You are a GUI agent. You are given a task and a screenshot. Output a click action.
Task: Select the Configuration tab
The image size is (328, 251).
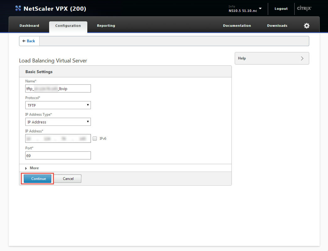pos(68,26)
